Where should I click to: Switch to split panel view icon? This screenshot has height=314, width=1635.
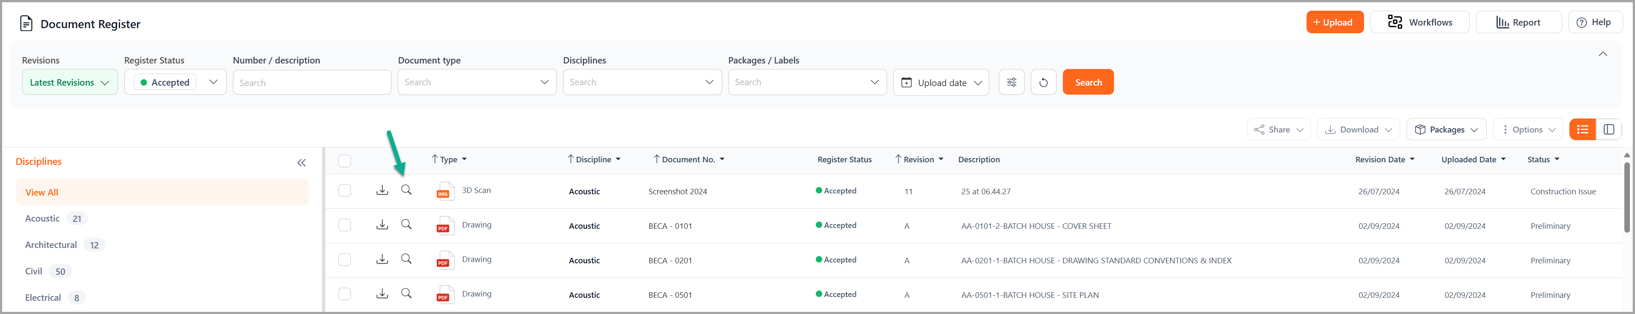(1608, 130)
